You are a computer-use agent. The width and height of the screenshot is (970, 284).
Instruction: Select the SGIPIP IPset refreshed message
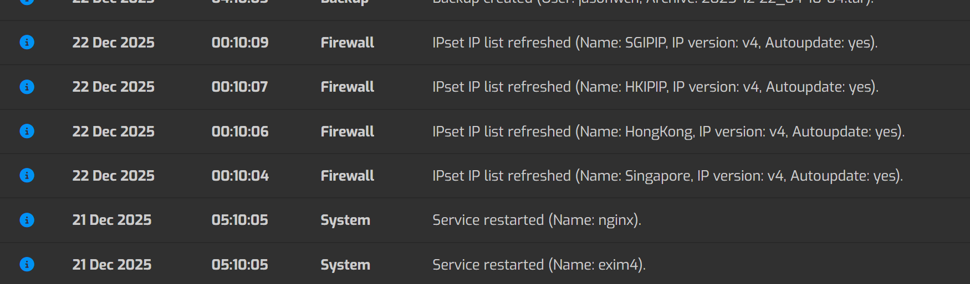(x=655, y=43)
